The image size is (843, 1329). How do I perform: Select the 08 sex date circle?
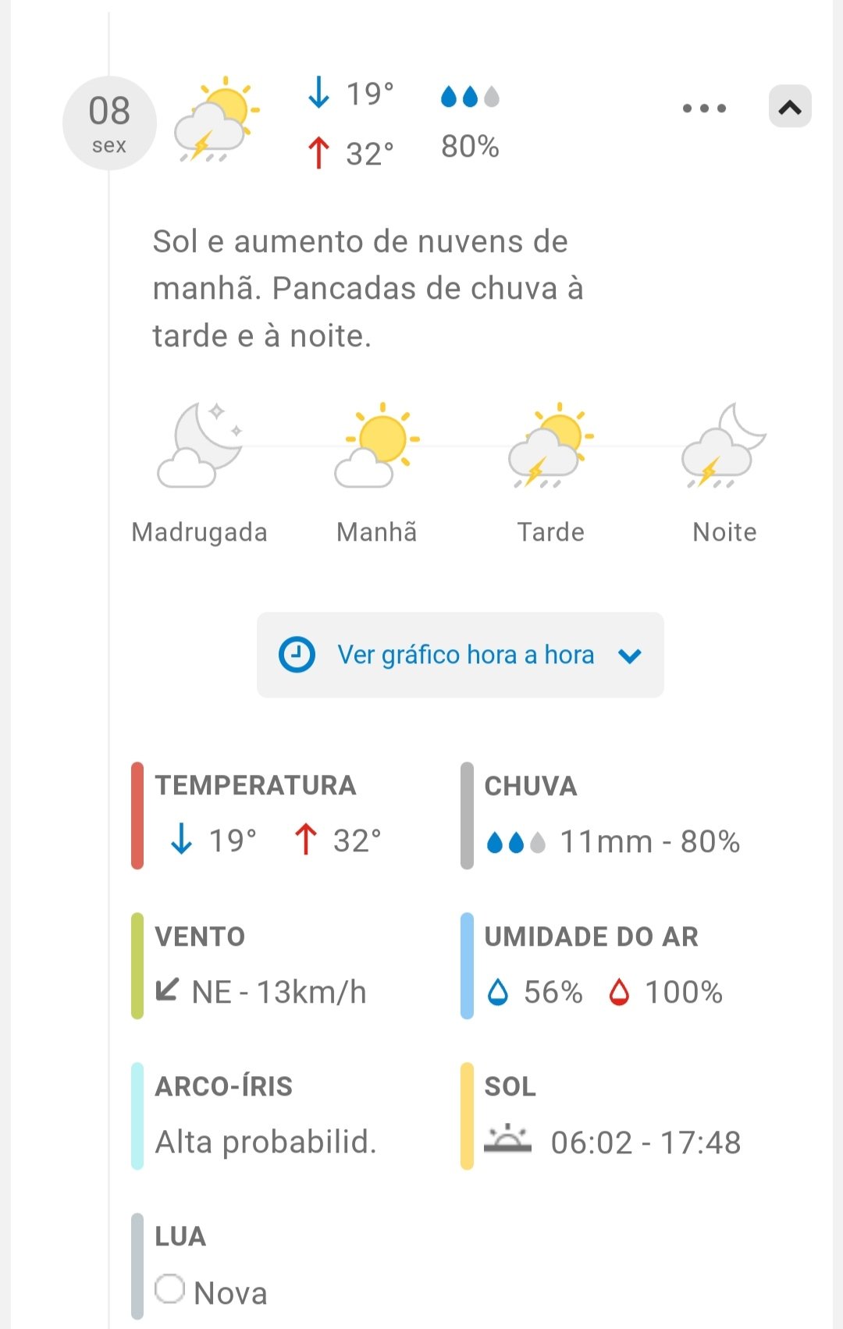(x=109, y=123)
